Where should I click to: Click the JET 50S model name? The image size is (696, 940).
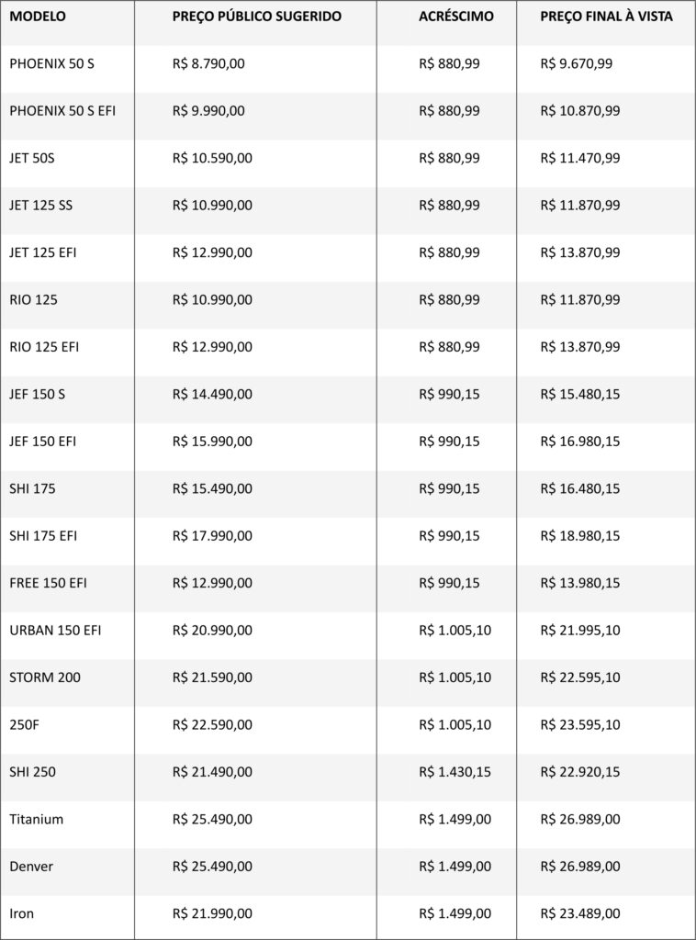tap(32, 158)
